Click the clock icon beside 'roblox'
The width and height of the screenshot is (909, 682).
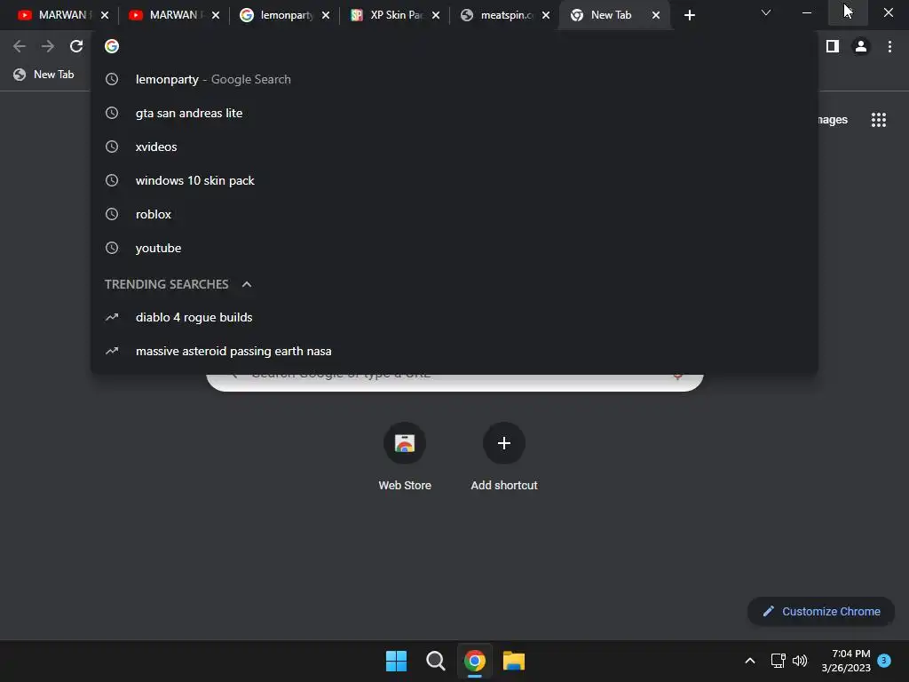(112, 214)
